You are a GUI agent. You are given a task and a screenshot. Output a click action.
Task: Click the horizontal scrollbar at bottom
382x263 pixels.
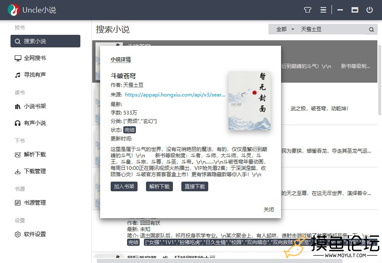coord(219,261)
